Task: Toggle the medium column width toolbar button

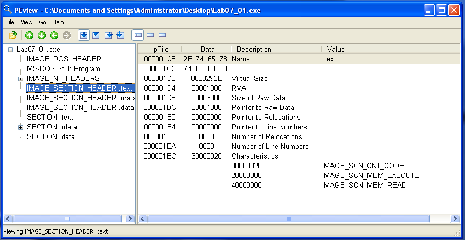Action: pyautogui.click(x=150, y=35)
